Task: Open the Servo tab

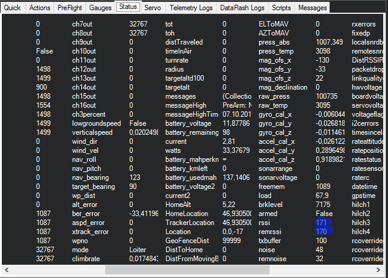Action: tap(153, 8)
